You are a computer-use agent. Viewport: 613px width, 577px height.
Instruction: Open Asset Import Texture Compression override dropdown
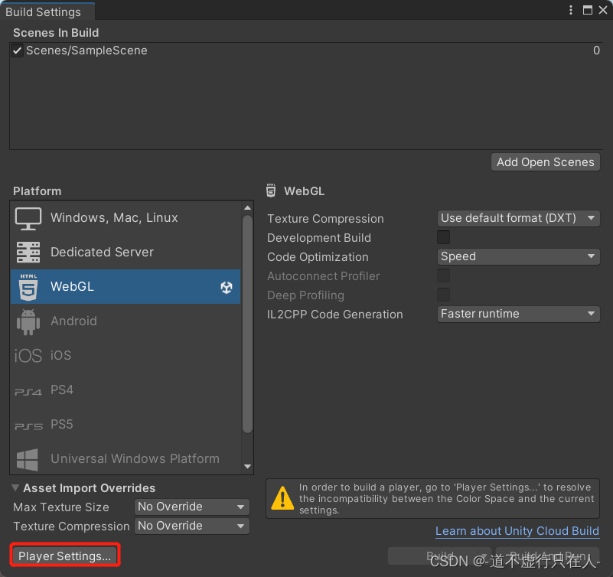(x=192, y=526)
